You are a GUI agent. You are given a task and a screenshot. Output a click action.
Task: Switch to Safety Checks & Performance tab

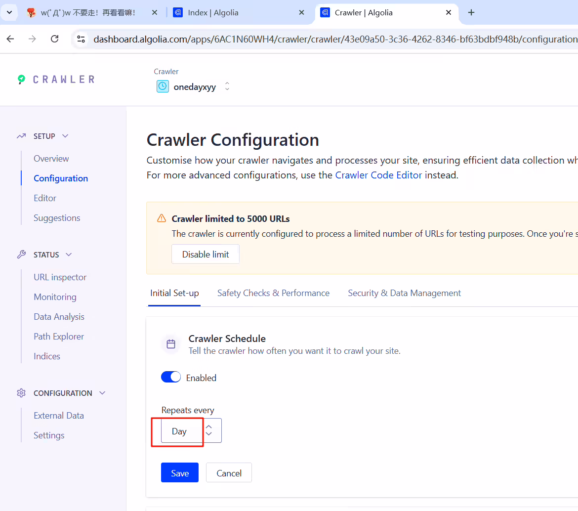click(x=274, y=293)
